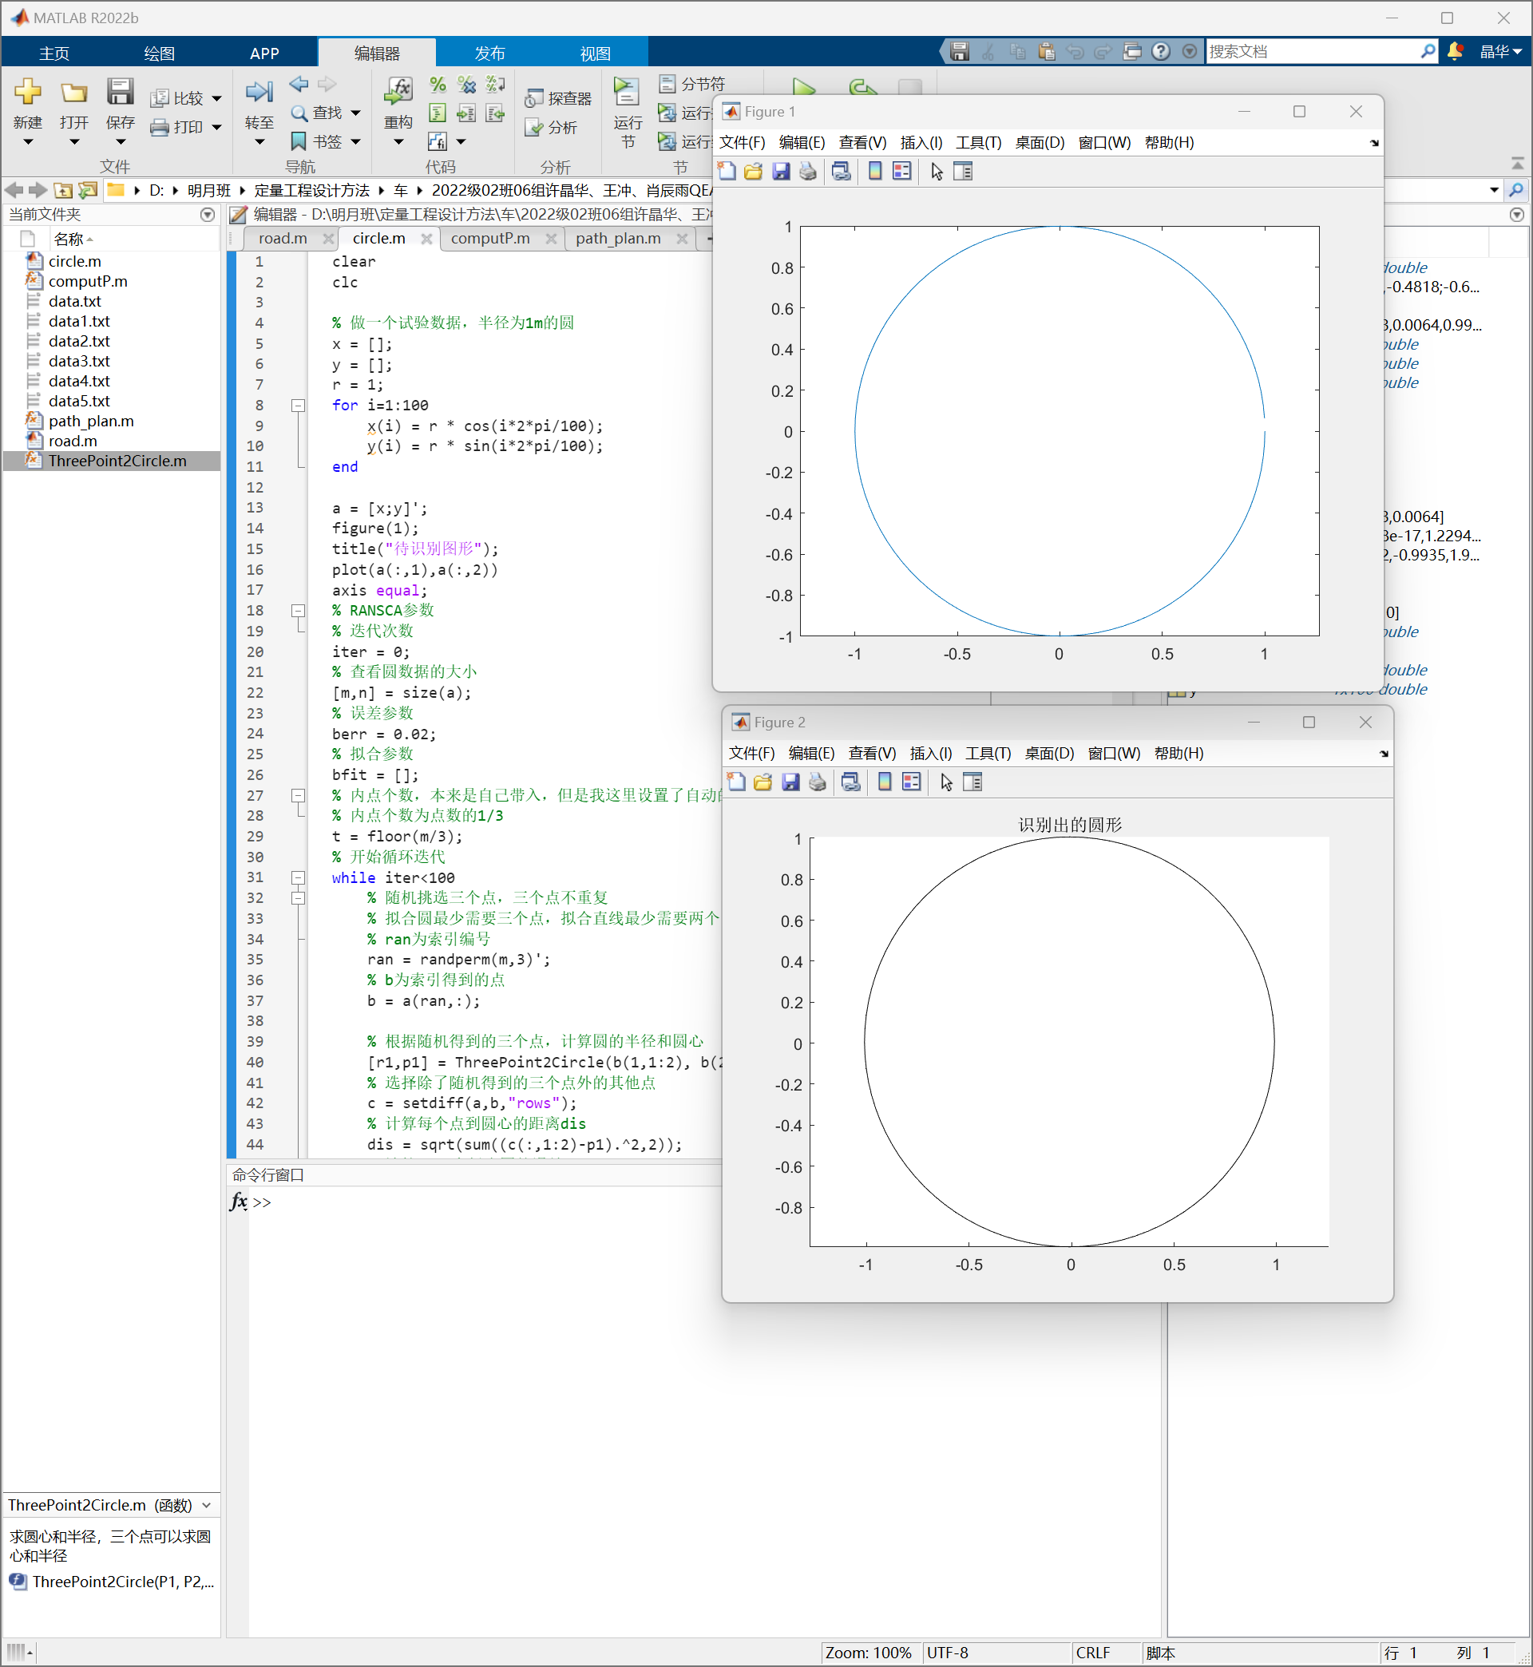Click the wrap comments icon
The width and height of the screenshot is (1533, 1667).
[495, 84]
